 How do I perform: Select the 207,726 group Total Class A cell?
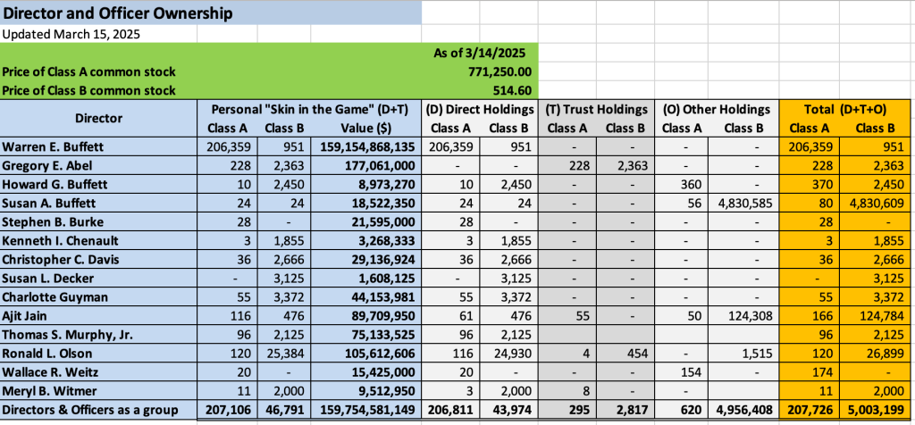point(811,409)
